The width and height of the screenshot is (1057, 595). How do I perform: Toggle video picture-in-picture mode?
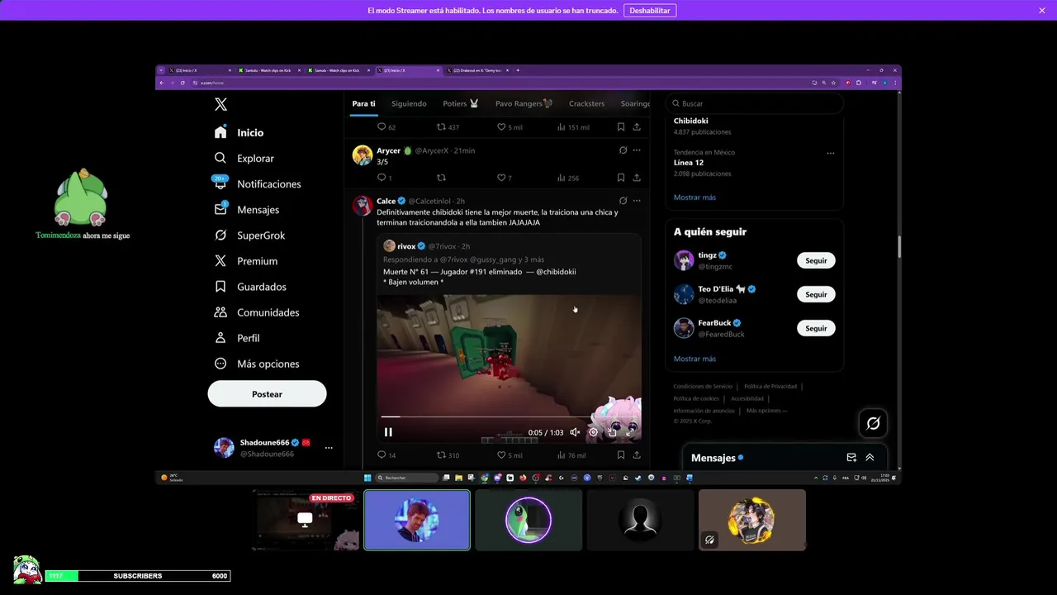point(612,432)
